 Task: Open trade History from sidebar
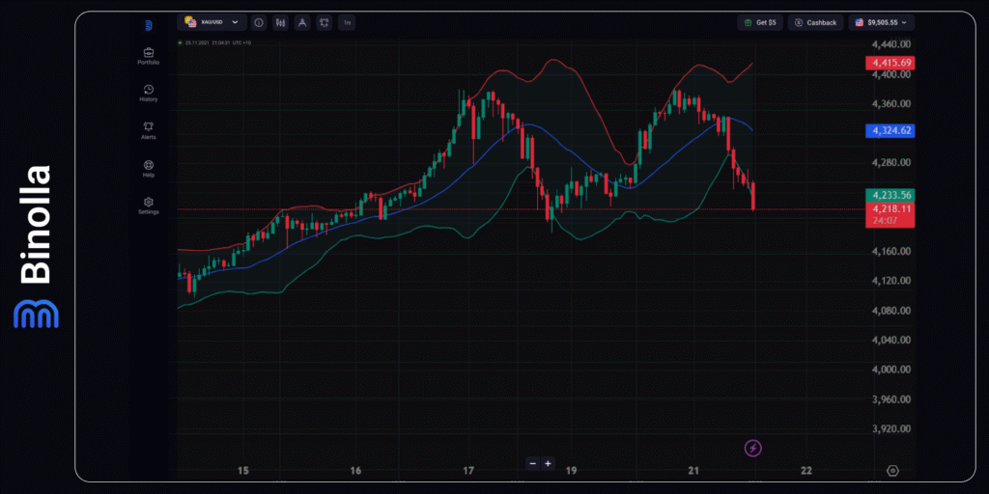click(148, 92)
